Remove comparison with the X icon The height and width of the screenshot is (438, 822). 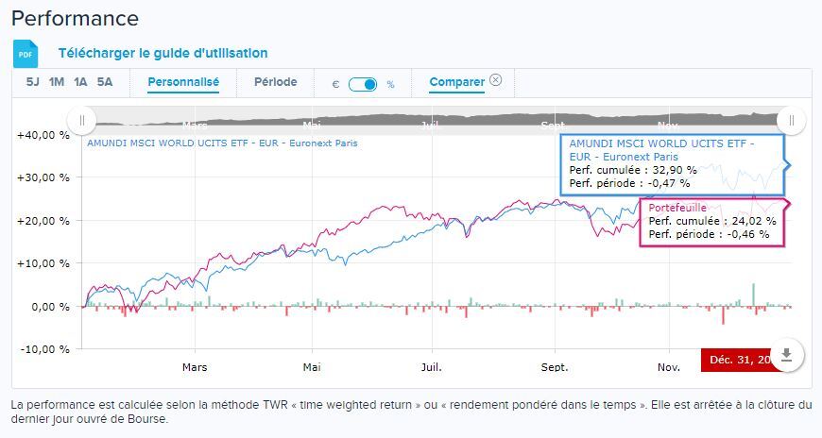[496, 80]
